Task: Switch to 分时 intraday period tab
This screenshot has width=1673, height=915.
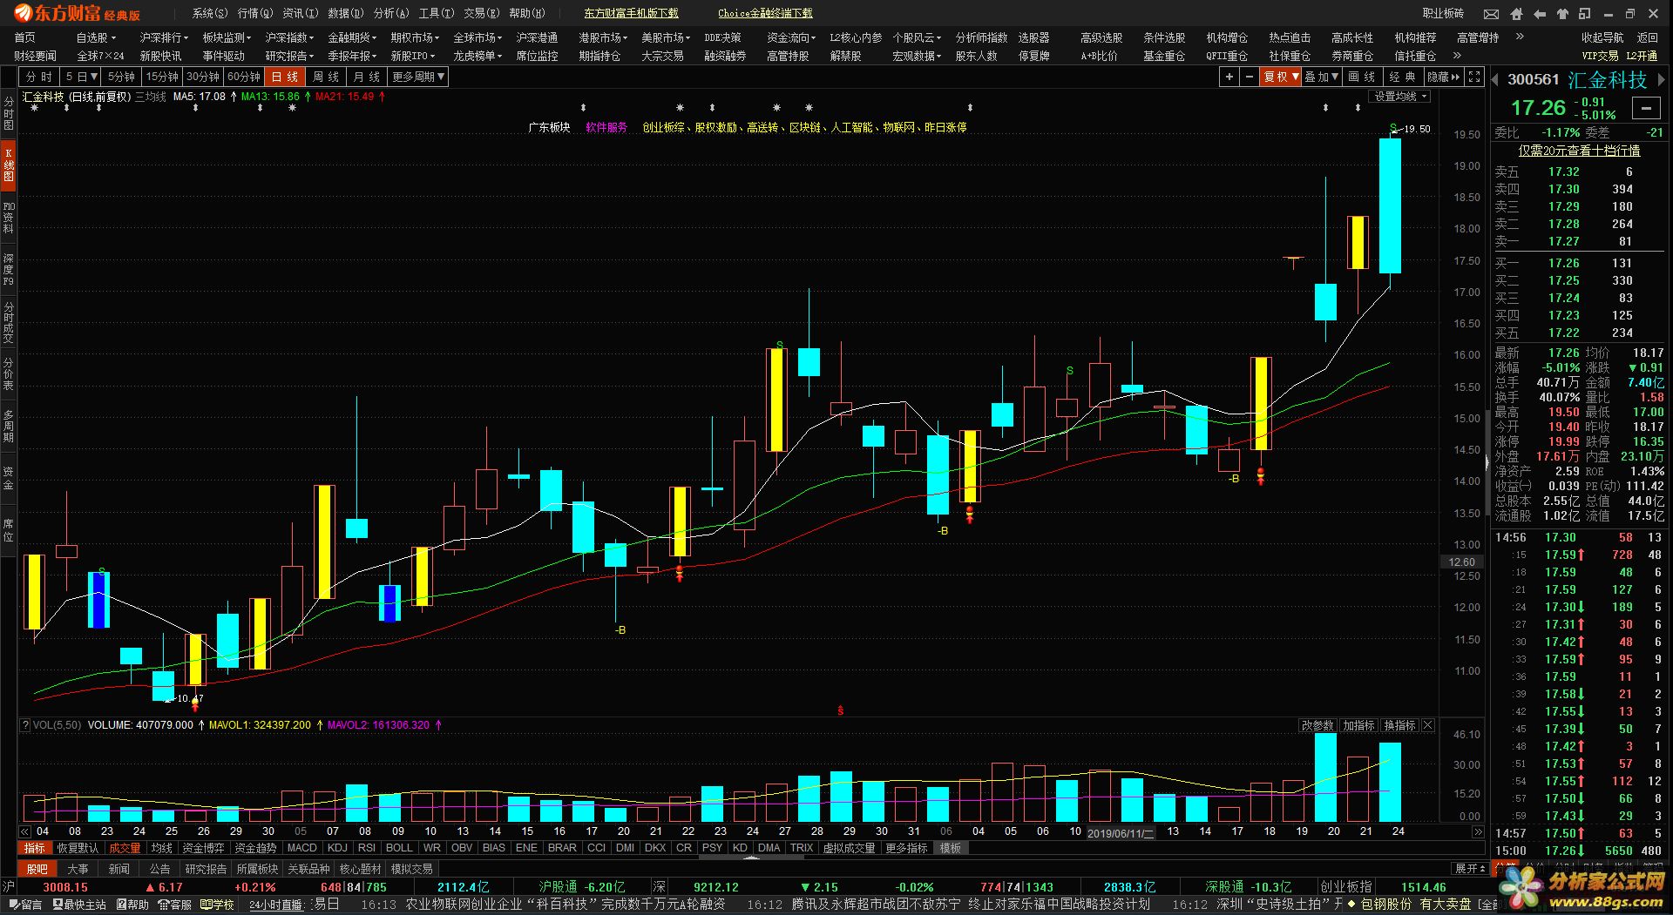Action: (39, 77)
